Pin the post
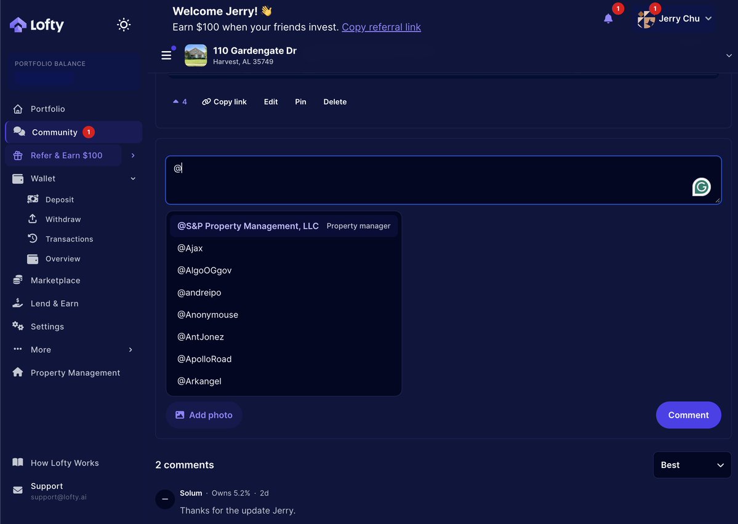Image resolution: width=738 pixels, height=524 pixels. coord(300,101)
